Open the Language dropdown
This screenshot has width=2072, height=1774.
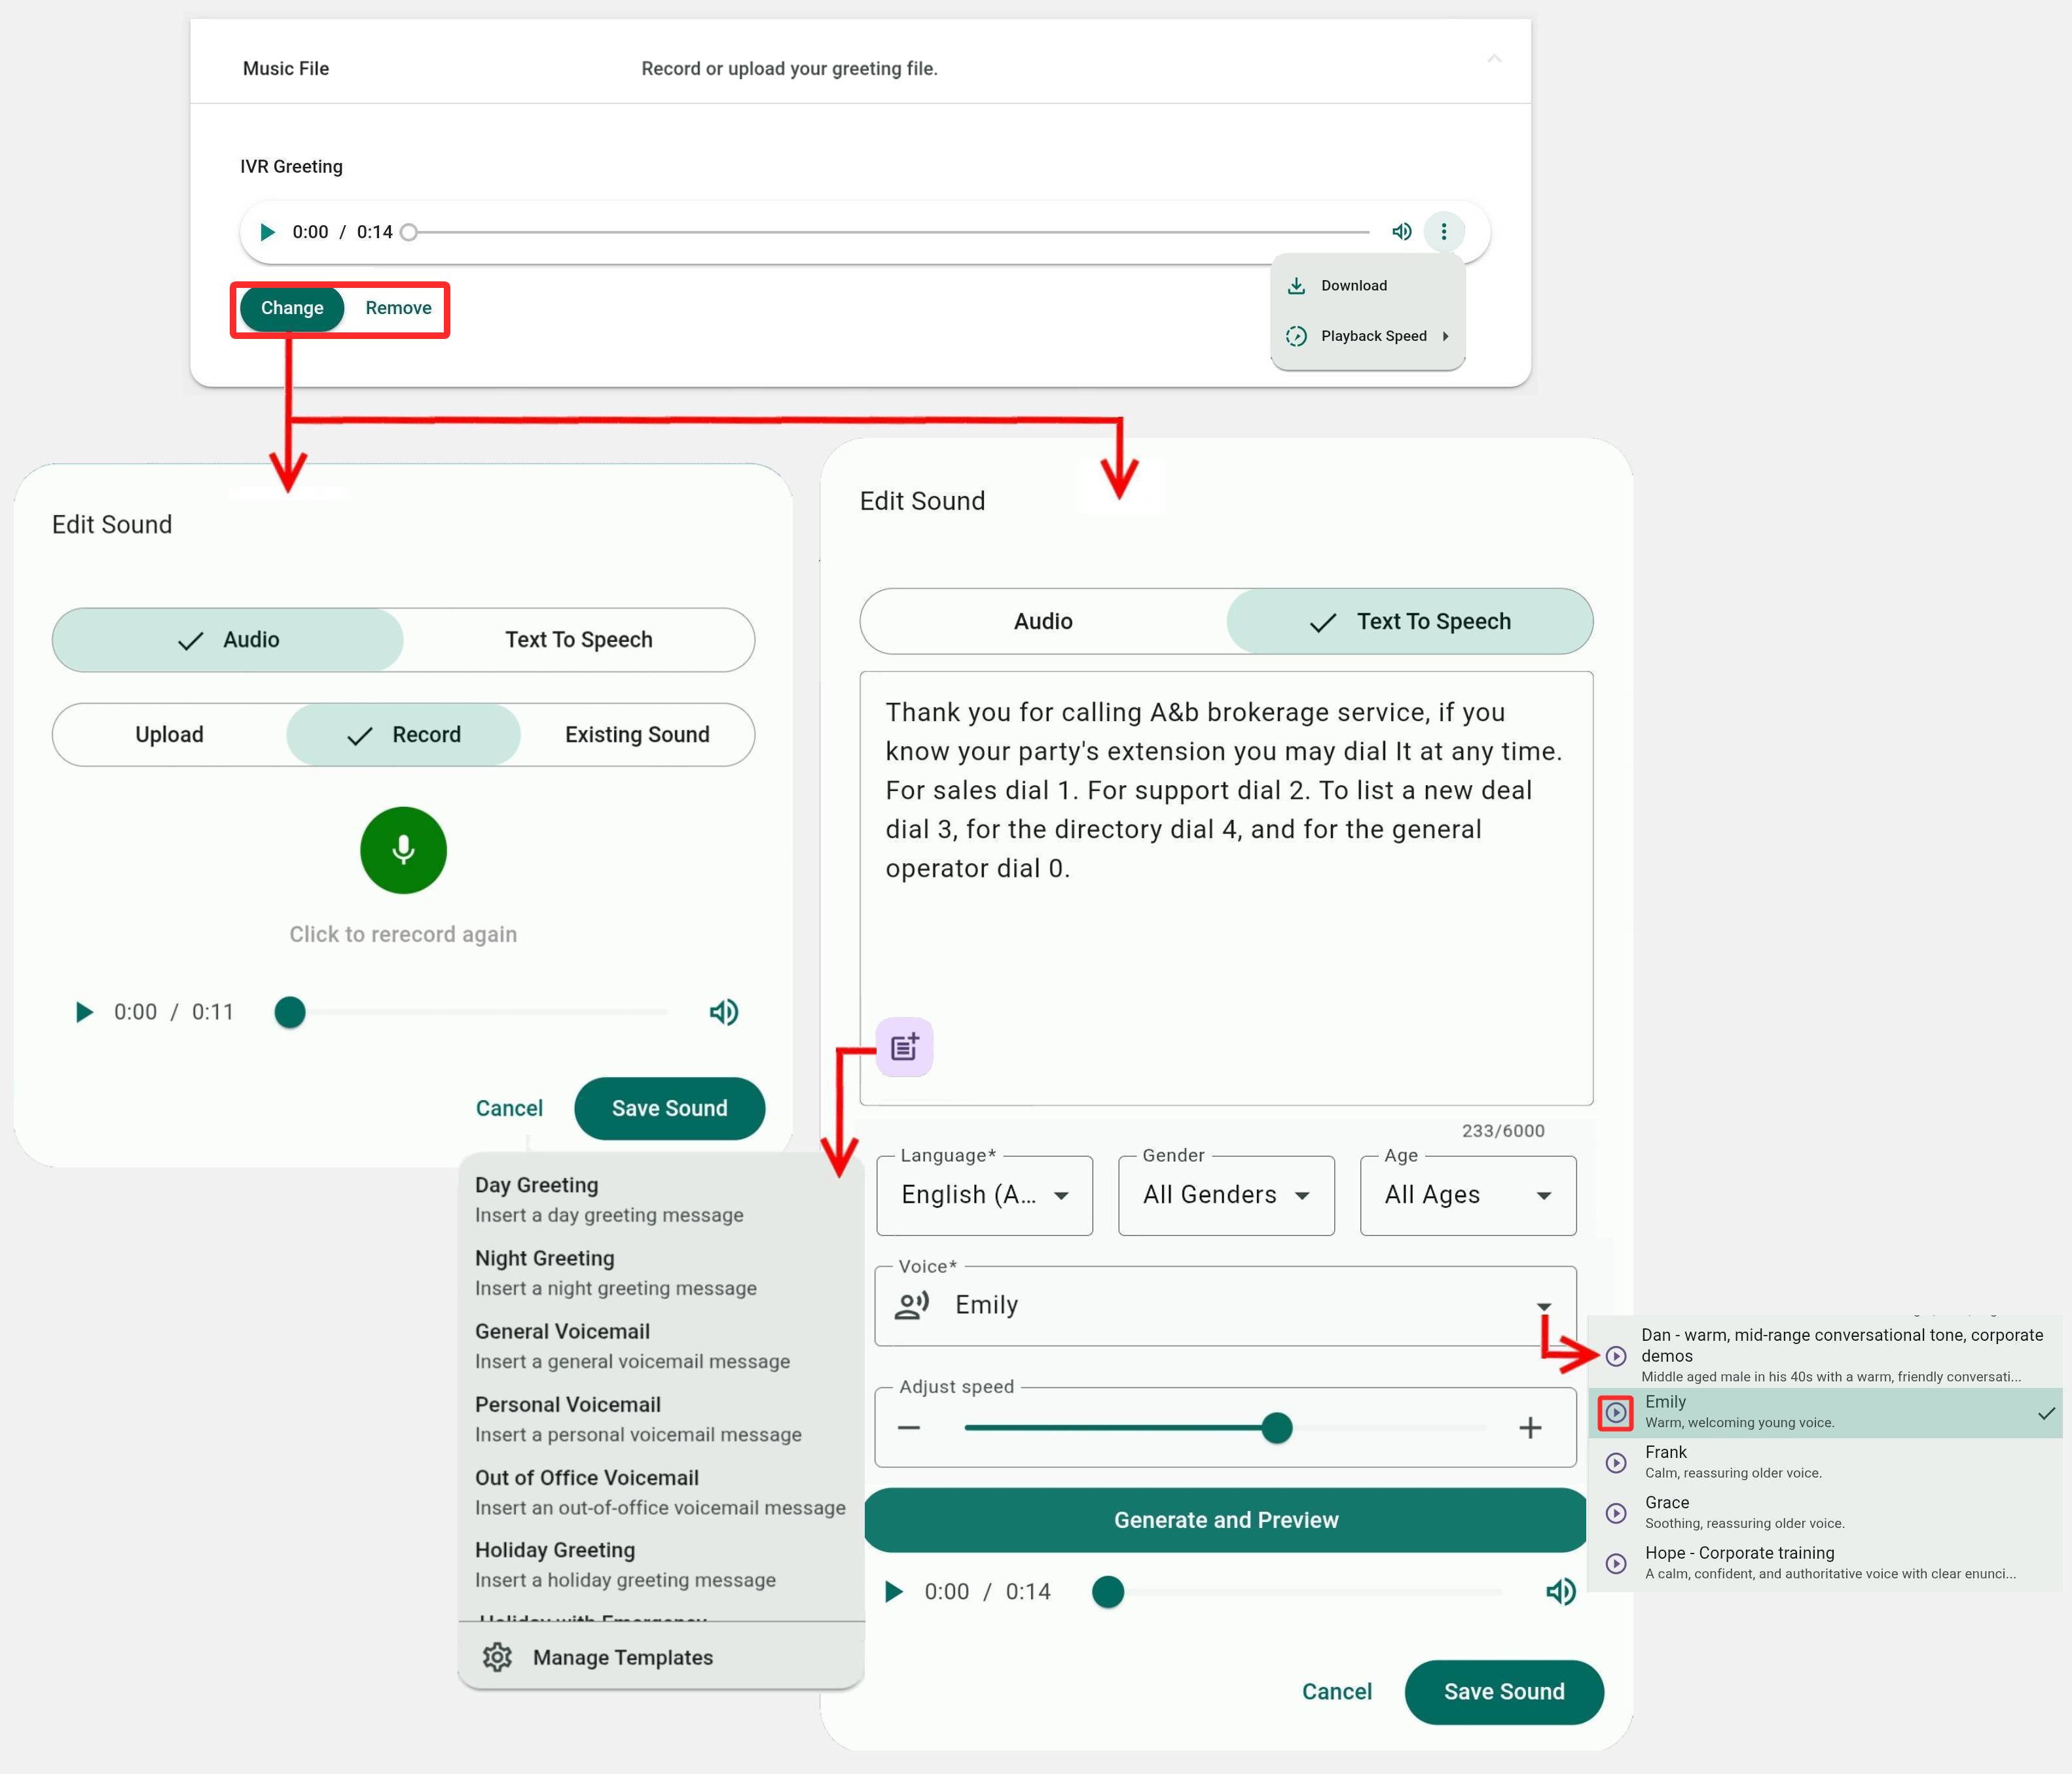(x=984, y=1196)
